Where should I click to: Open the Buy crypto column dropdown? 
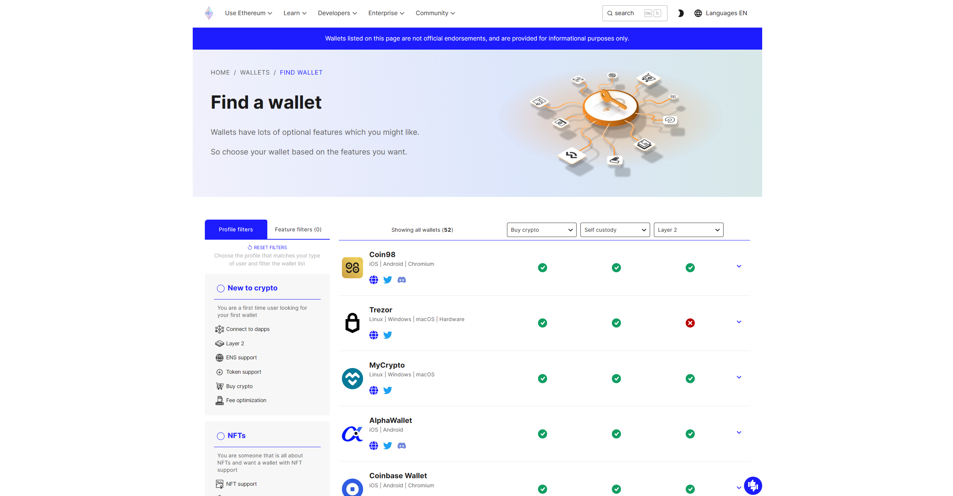point(541,230)
